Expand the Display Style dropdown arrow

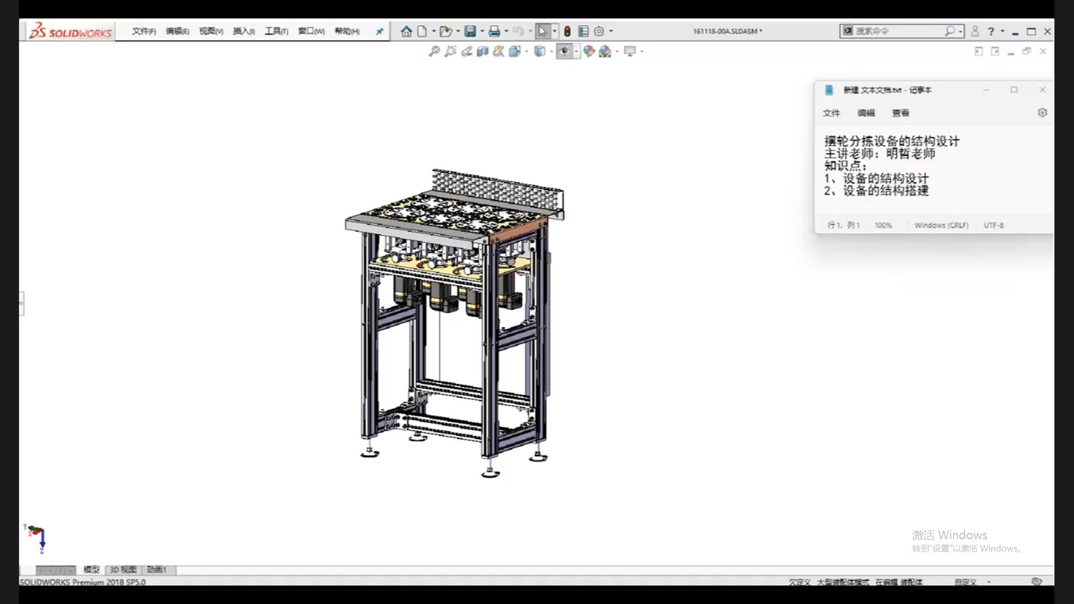[551, 51]
